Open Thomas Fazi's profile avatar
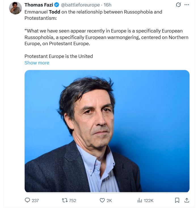196x208 pixels. tap(15, 8)
